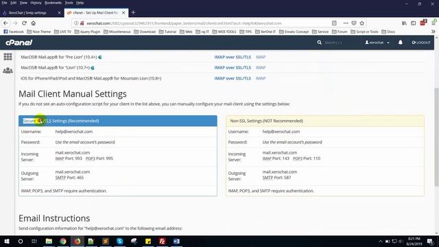Click the Firefox back arrow
This screenshot has width=439, height=247.
6,23
